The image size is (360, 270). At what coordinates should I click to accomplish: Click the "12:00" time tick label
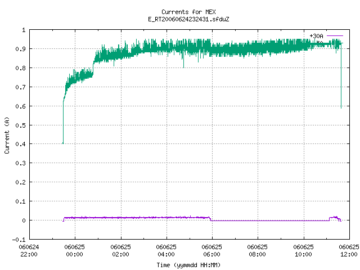(349, 254)
